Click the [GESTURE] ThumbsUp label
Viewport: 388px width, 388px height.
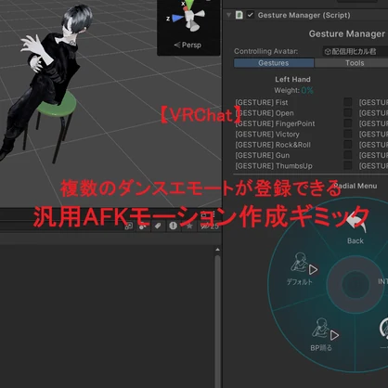[x=274, y=166]
